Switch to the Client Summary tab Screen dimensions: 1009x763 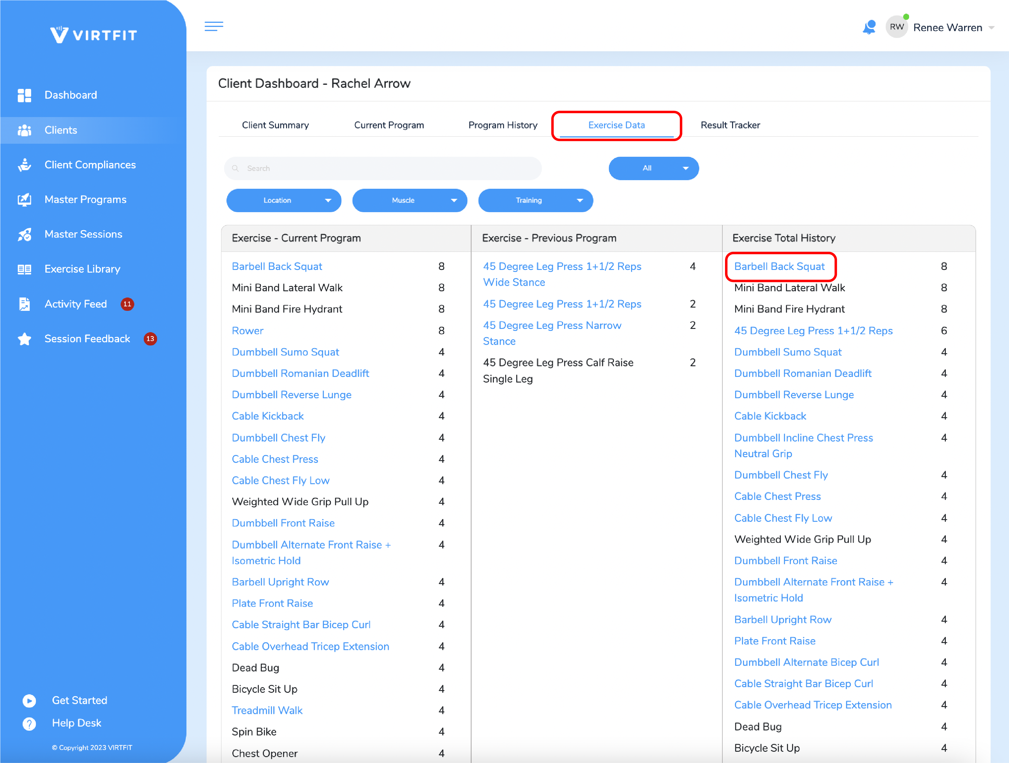click(x=275, y=125)
